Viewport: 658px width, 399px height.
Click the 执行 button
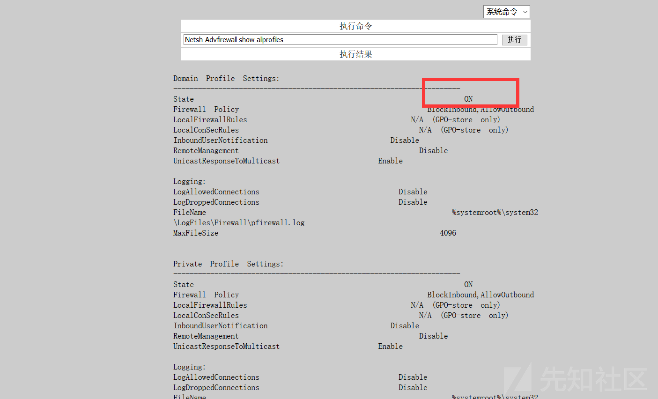pos(514,40)
